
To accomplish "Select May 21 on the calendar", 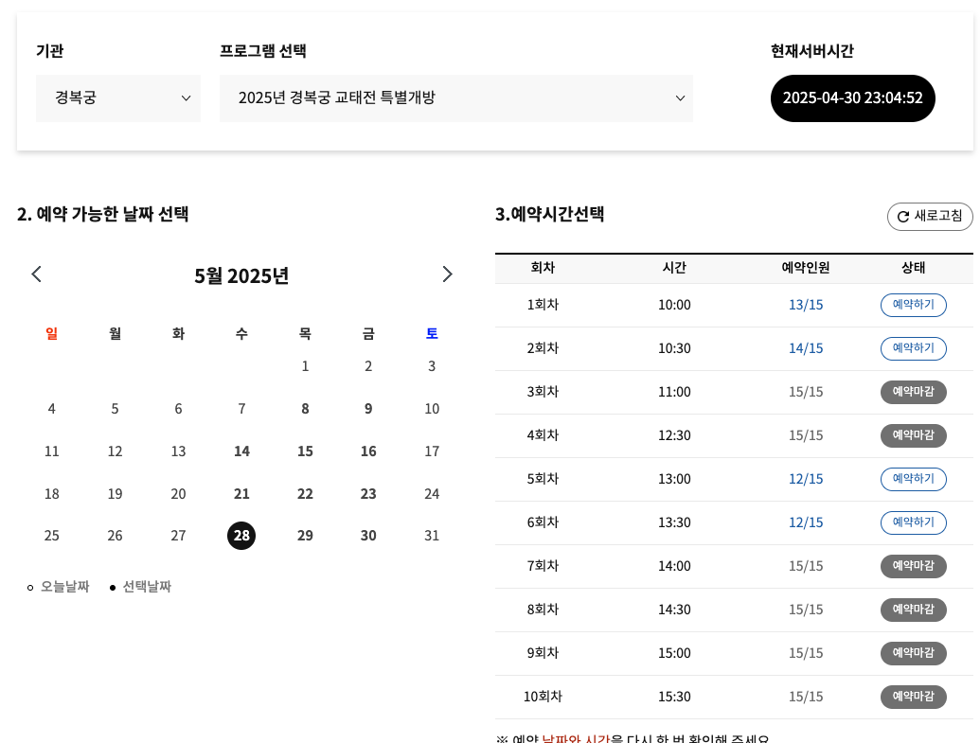I will (x=241, y=493).
